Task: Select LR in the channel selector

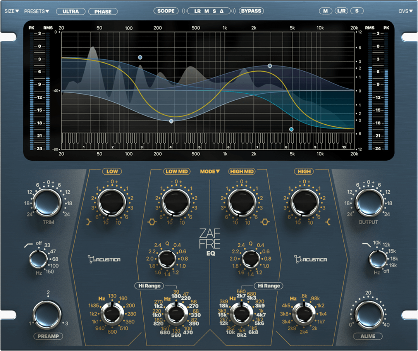Action: point(197,11)
